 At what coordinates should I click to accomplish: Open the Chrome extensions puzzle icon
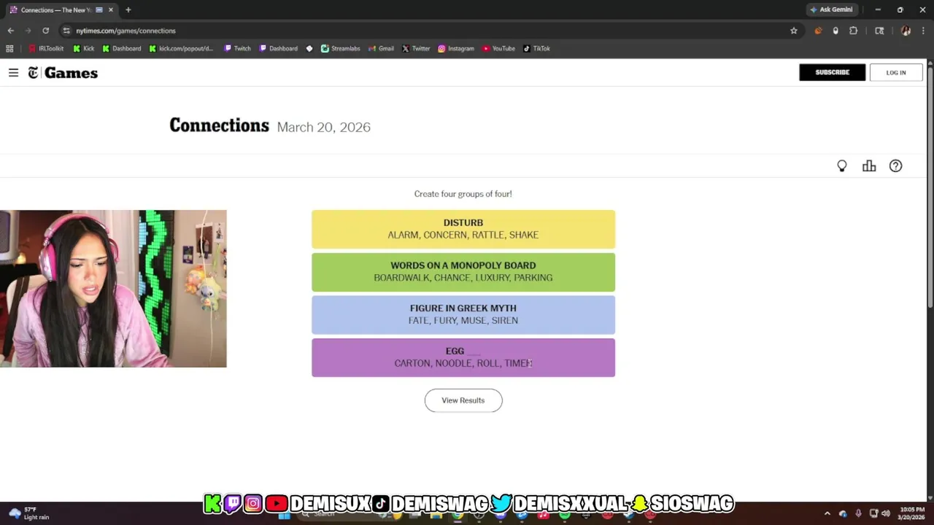[853, 31]
